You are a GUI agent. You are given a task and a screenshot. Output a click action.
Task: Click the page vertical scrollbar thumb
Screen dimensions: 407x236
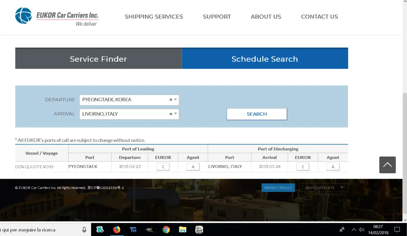tap(405, 153)
